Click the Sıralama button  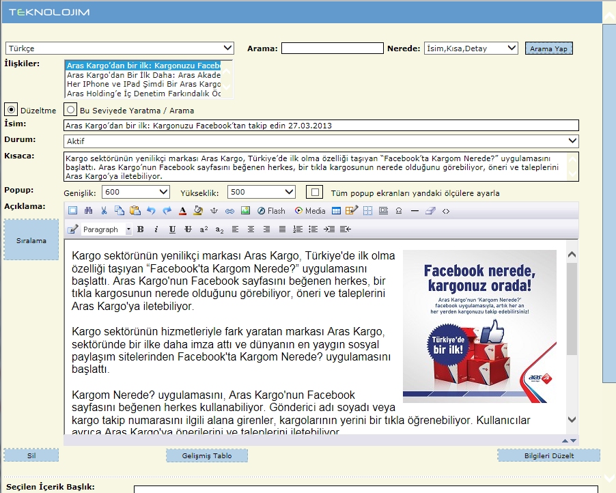coord(31,240)
